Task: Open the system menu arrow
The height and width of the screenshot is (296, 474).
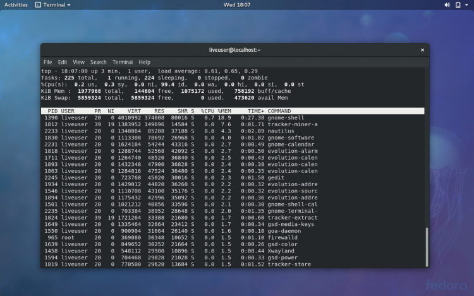Action: pyautogui.click(x=467, y=4)
